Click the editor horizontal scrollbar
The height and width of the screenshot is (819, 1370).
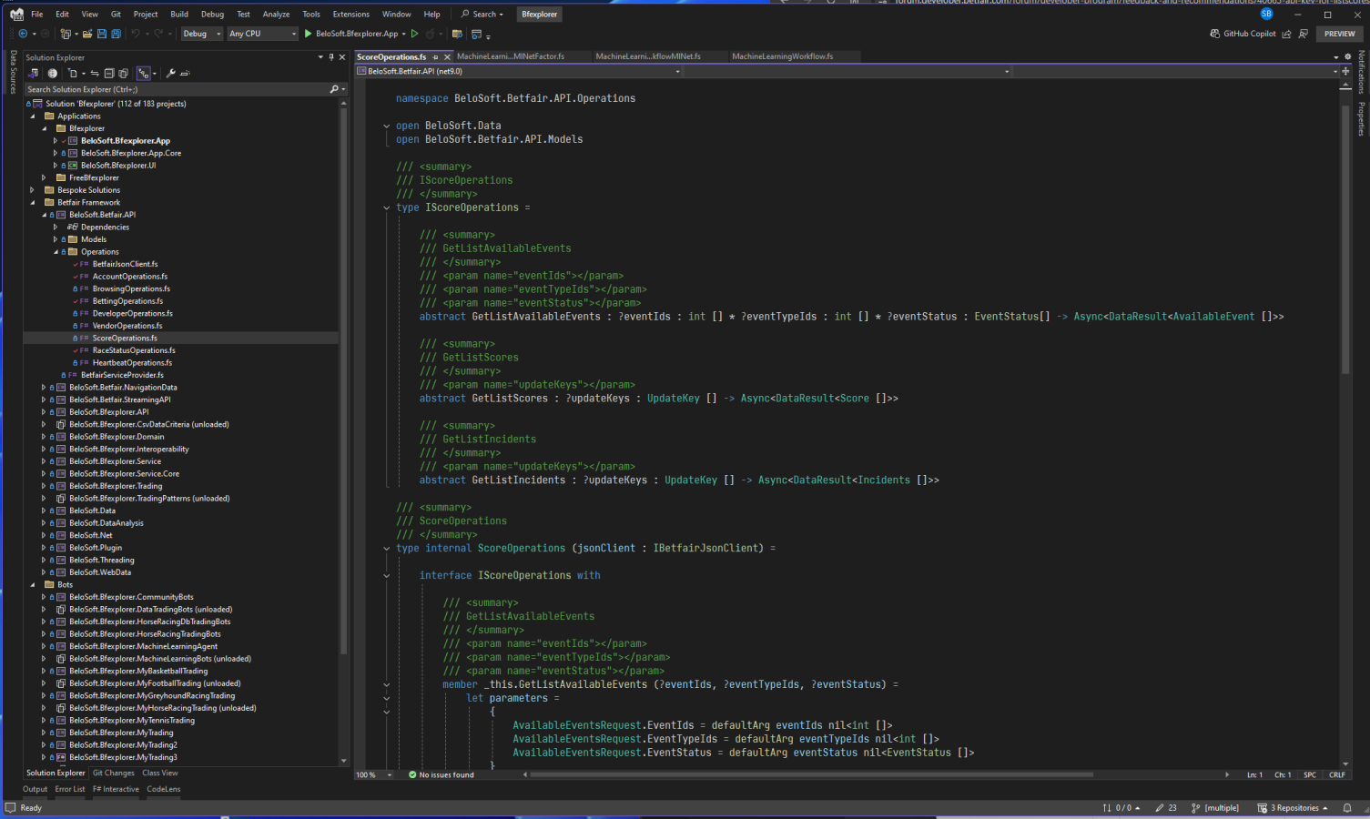tap(810, 775)
